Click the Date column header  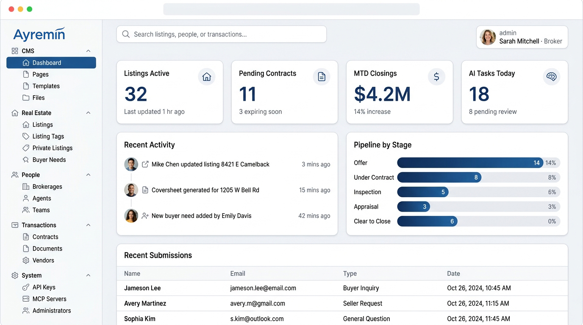(453, 274)
